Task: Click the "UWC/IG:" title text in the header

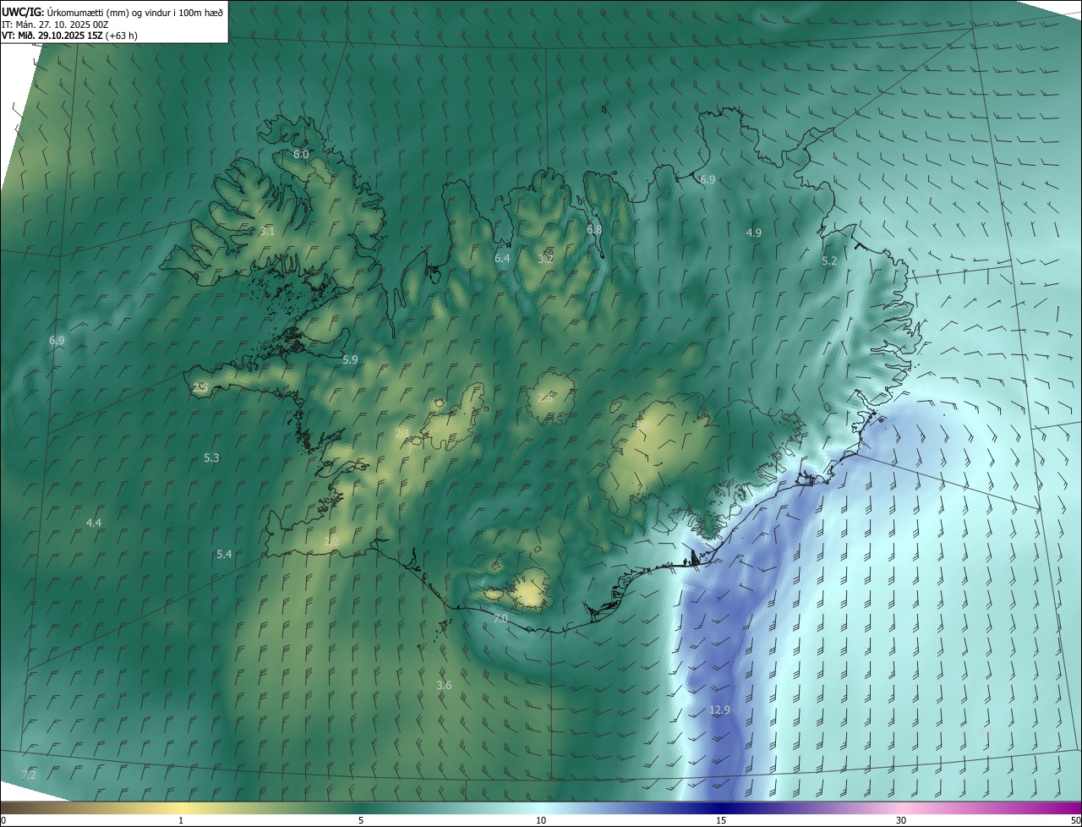Action: click(23, 12)
